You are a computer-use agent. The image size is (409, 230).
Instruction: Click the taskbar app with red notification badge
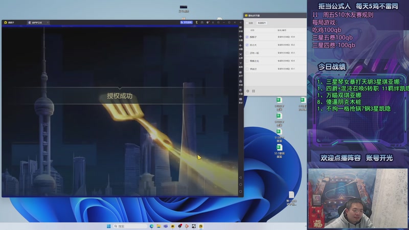[180, 226]
